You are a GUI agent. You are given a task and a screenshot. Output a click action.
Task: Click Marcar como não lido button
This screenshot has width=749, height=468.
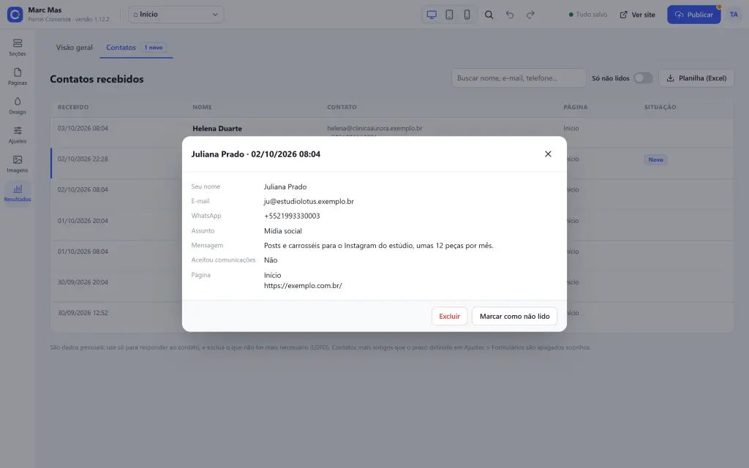tap(514, 316)
